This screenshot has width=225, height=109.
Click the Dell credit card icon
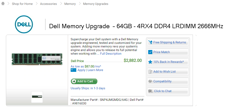(x=73, y=70)
